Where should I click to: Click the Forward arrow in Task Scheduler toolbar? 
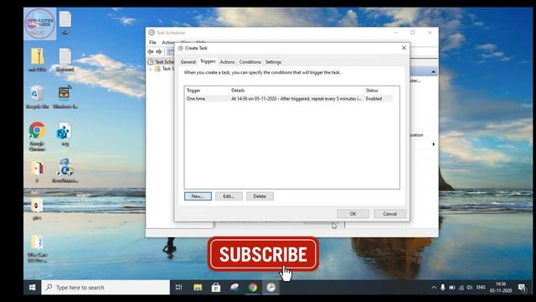159,52
